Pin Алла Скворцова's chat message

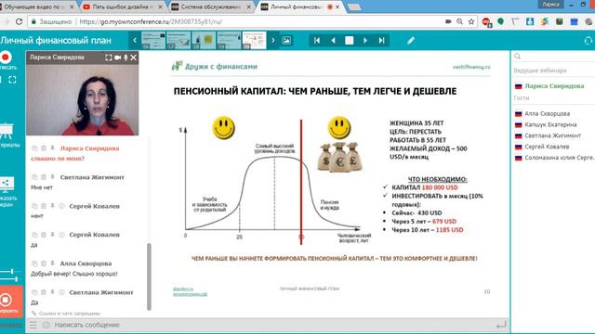52,263
